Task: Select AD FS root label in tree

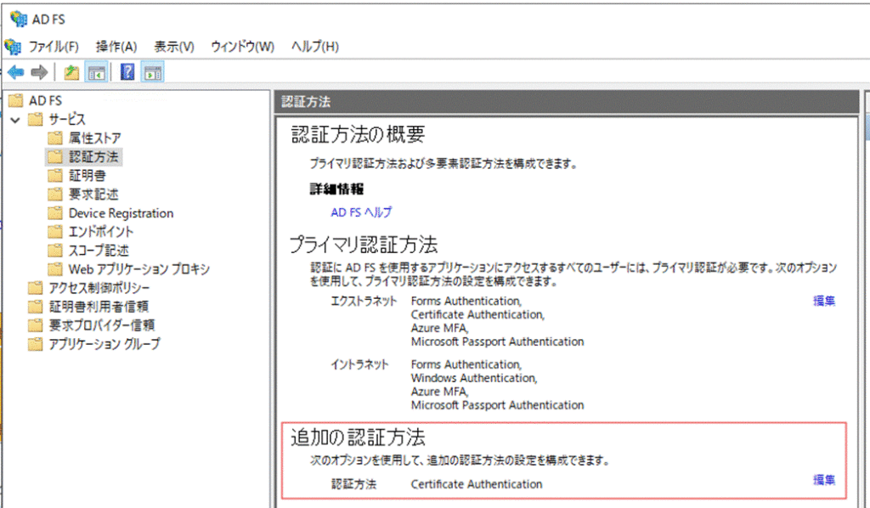Action: click(46, 100)
